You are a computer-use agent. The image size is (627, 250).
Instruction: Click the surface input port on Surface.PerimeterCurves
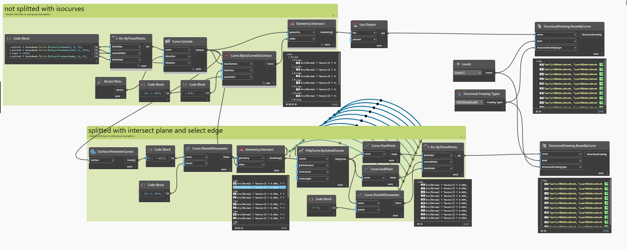pyautogui.click(x=102, y=160)
